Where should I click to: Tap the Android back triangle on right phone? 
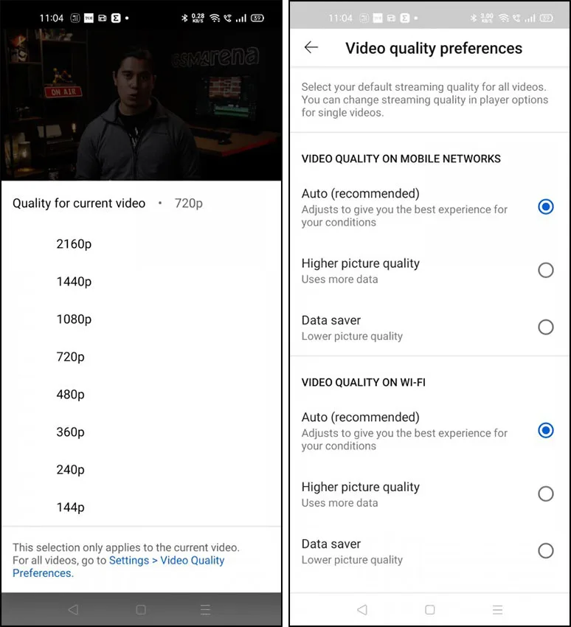point(362,609)
